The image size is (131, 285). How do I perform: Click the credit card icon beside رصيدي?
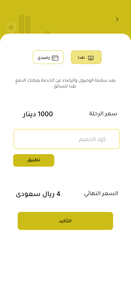(x=55, y=58)
